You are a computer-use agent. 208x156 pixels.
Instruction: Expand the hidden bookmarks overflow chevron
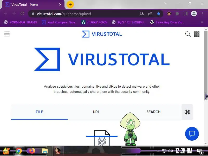(202, 22)
